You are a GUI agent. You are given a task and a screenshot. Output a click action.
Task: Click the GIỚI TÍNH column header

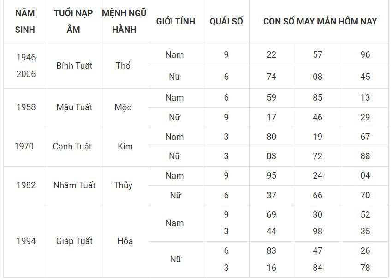tap(176, 22)
